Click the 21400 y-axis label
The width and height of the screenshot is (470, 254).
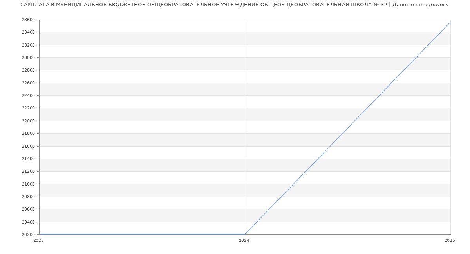tap(28, 159)
